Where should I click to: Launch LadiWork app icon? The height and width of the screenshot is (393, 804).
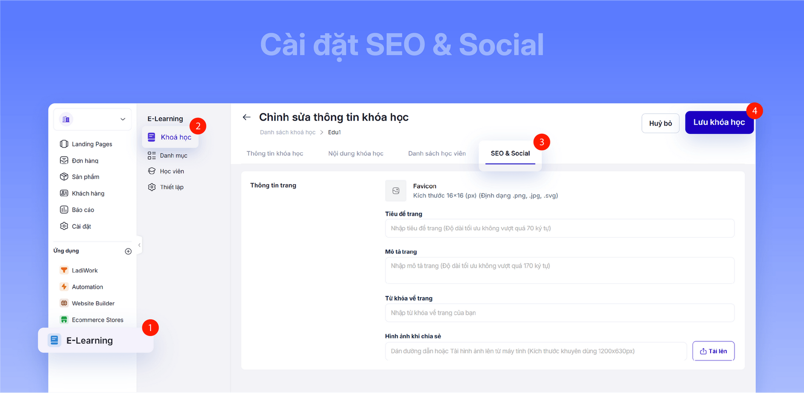64,270
